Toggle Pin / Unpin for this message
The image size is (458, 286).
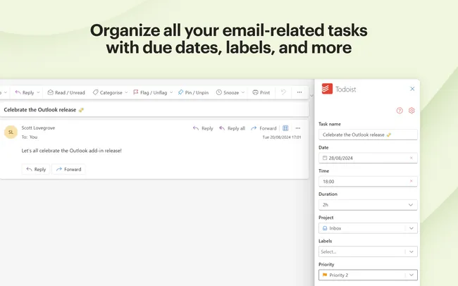194,92
